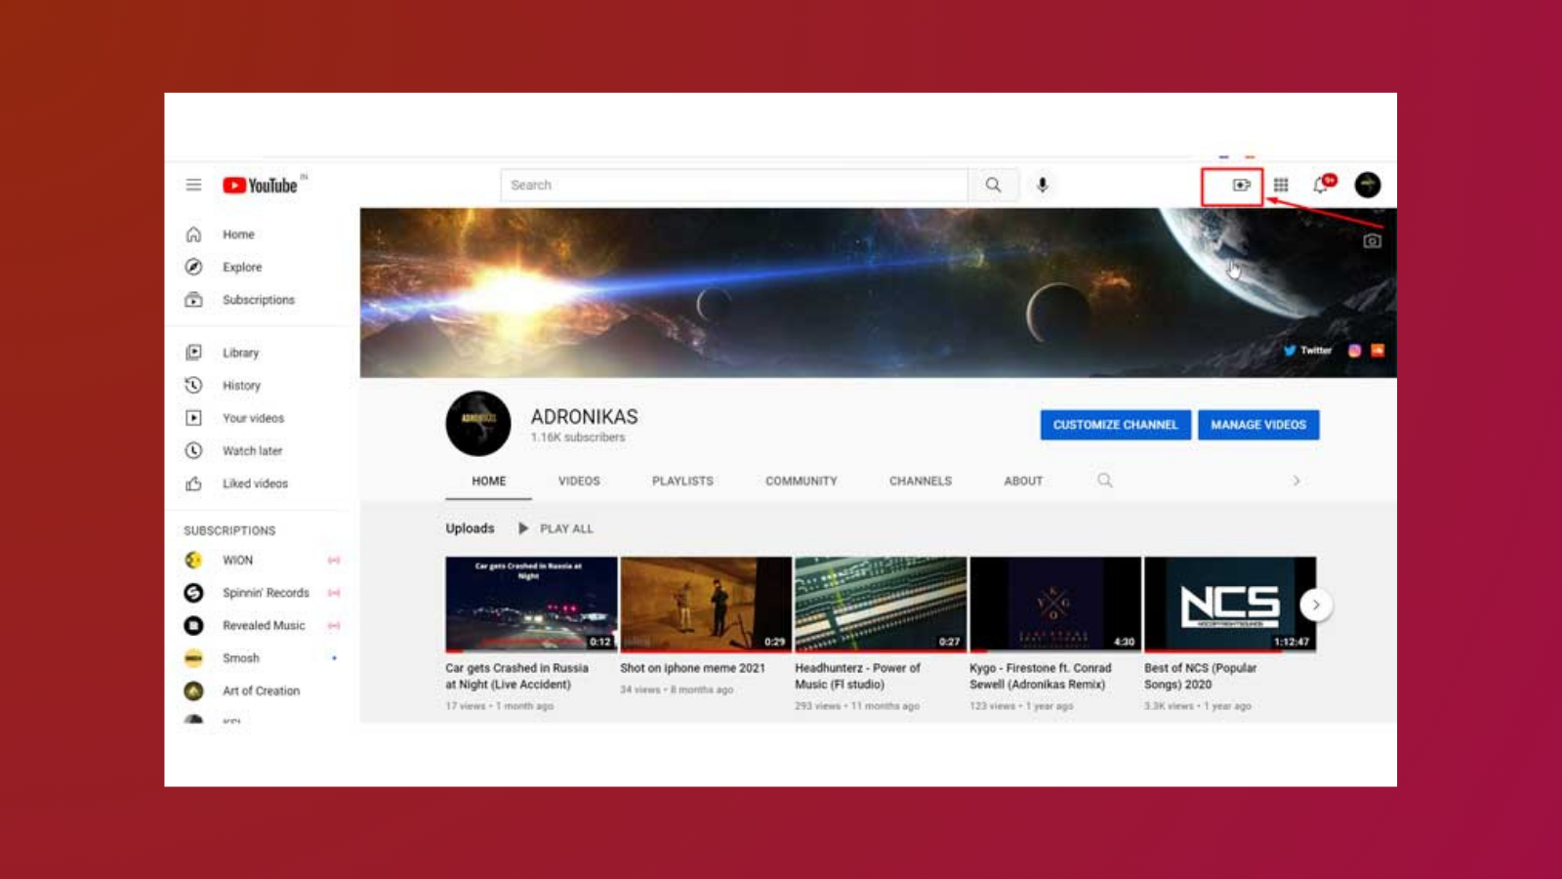This screenshot has height=879, width=1562.
Task: Click the CUSTOMIZE CHANNEL button
Action: pyautogui.click(x=1115, y=425)
